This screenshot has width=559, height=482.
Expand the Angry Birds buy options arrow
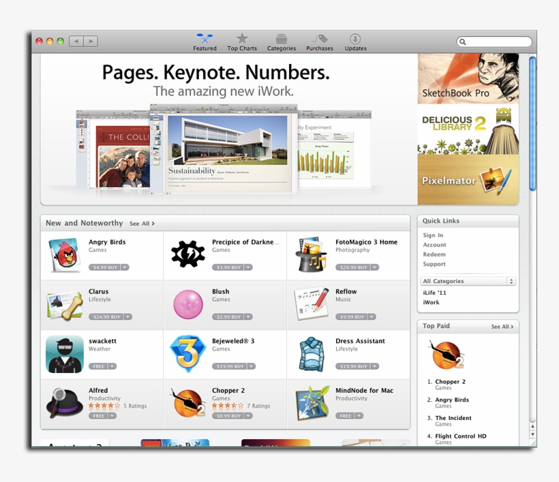coord(125,268)
